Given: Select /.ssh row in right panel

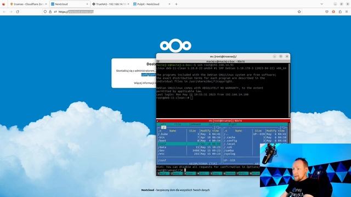Looking at the screenshot, I should point(242,147).
